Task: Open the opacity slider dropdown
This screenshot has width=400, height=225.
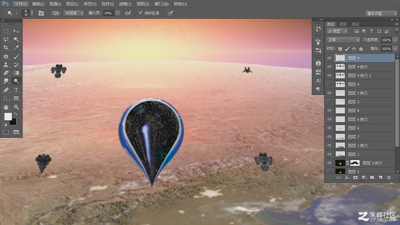Action: pos(395,40)
